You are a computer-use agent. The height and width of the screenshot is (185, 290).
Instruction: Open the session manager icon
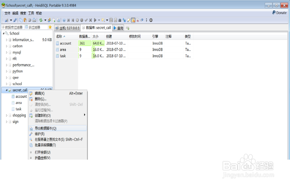click(x=7, y=20)
